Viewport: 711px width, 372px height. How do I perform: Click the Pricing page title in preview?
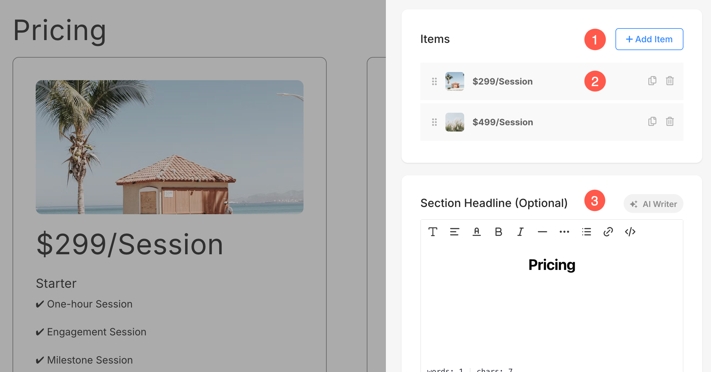[x=60, y=31]
